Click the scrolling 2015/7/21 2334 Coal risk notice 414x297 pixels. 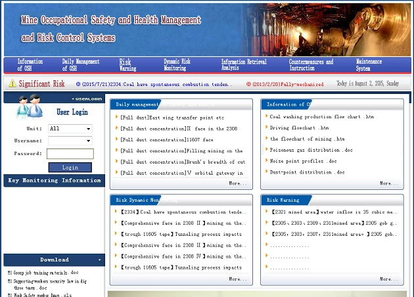click(x=156, y=84)
